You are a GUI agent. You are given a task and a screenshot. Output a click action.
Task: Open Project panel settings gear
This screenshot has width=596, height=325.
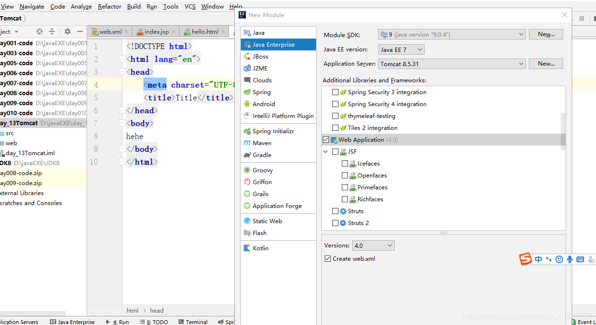67,31
